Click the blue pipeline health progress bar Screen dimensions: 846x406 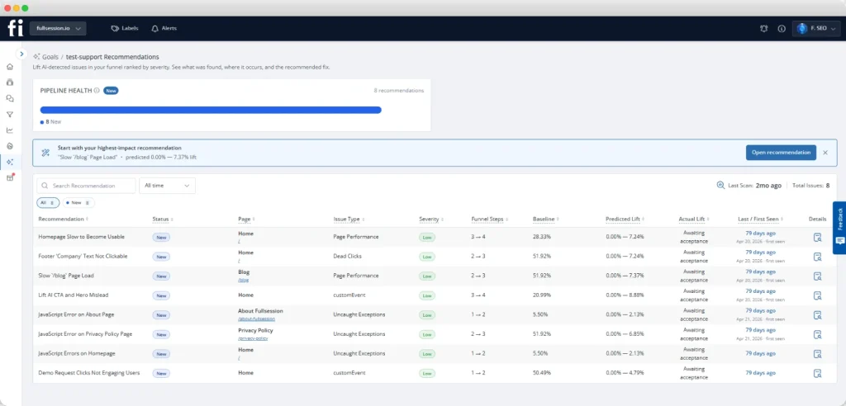[211, 110]
